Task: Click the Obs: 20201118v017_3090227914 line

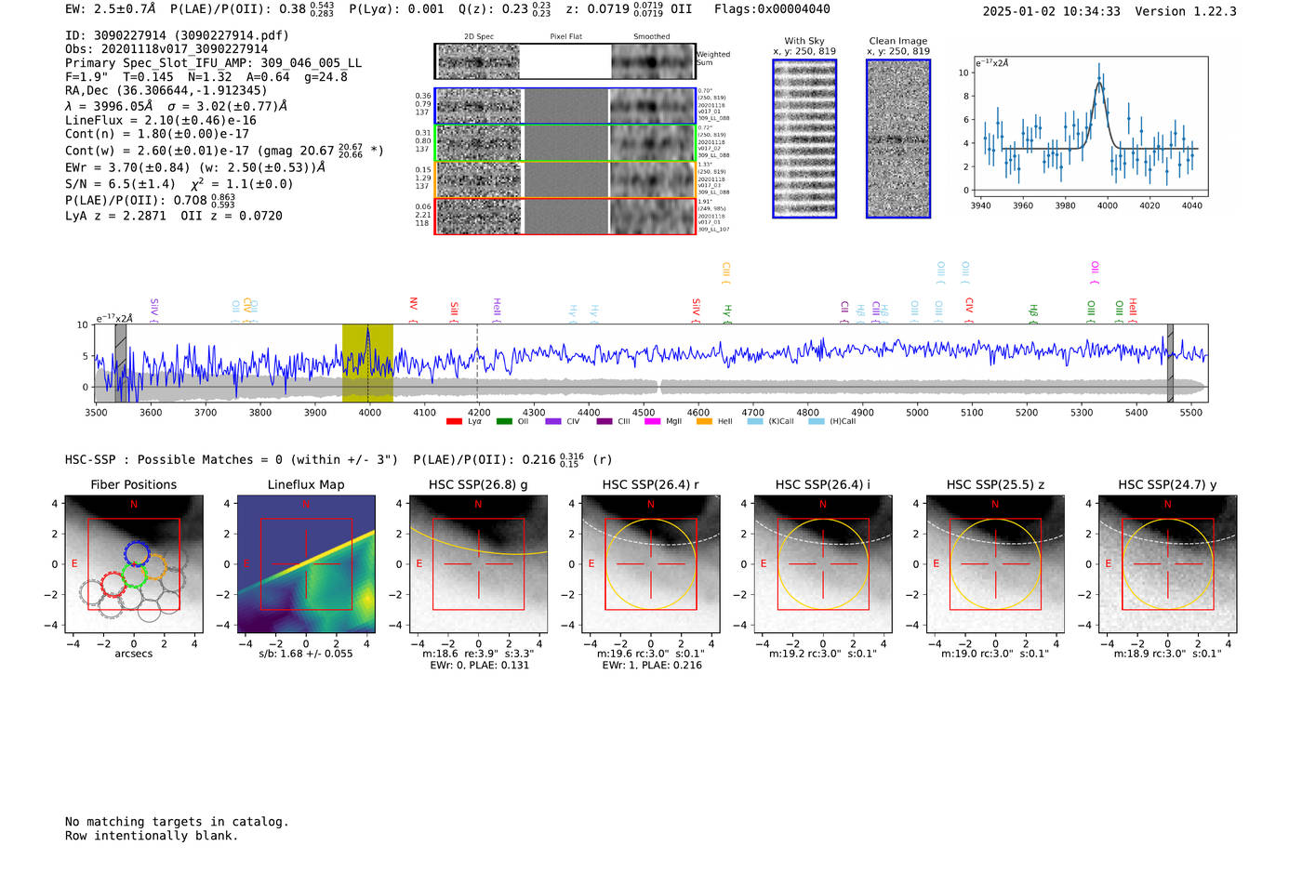Action: [x=166, y=49]
